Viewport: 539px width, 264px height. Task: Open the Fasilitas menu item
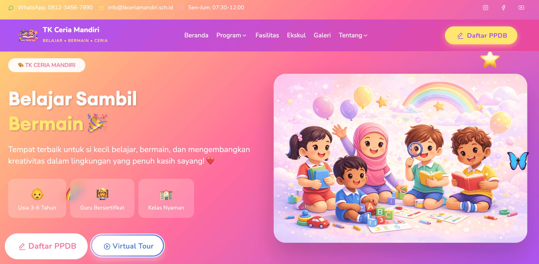[x=267, y=35]
